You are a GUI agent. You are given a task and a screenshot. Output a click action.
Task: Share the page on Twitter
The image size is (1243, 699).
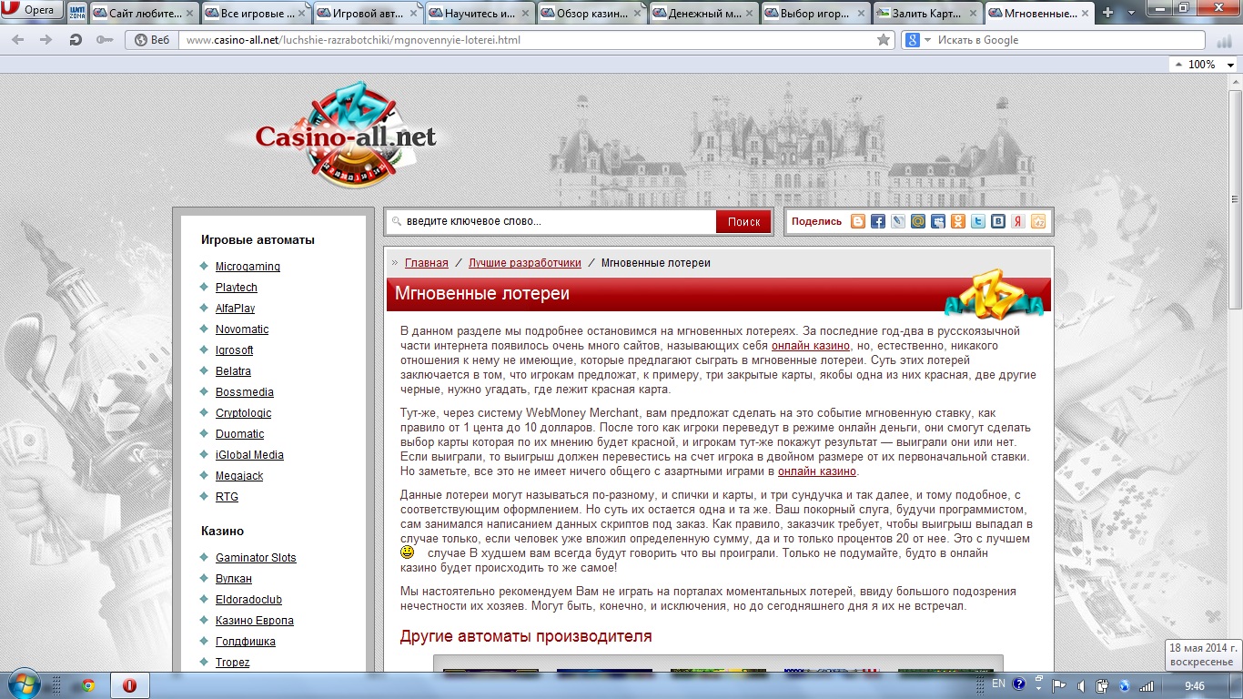click(x=978, y=221)
